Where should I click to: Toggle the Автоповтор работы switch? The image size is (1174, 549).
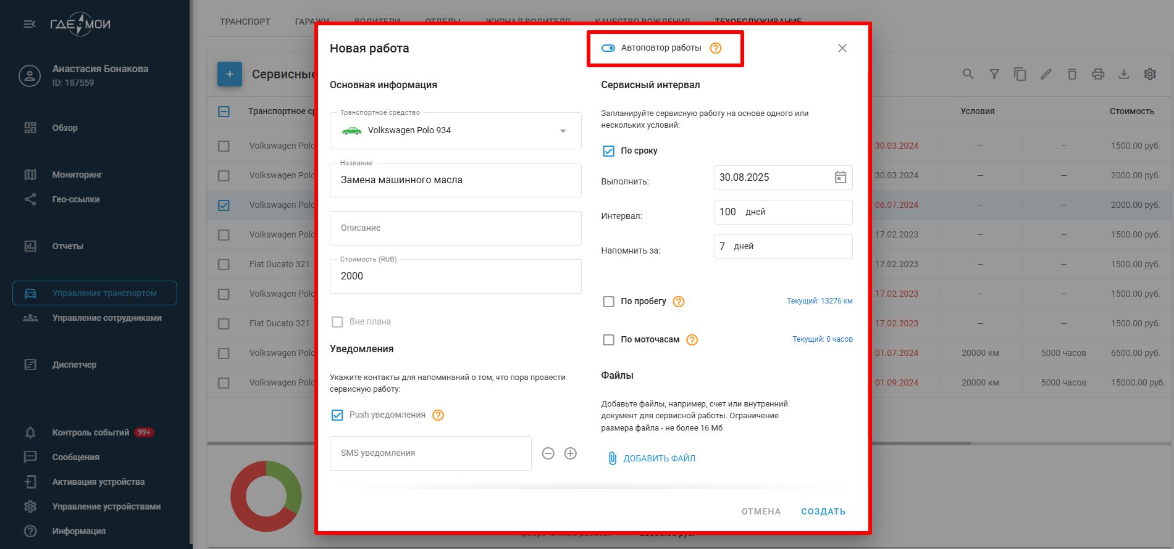point(608,48)
